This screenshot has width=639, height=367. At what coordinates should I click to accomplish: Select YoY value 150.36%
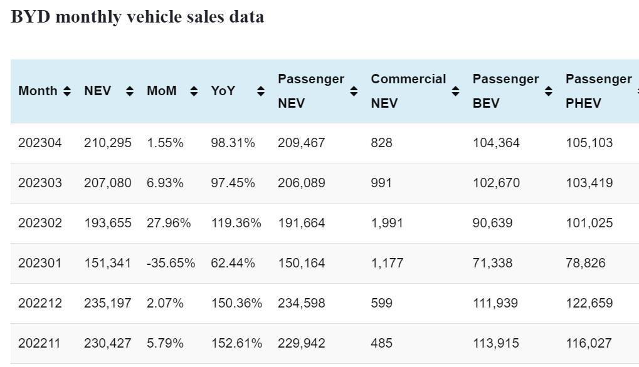236,303
